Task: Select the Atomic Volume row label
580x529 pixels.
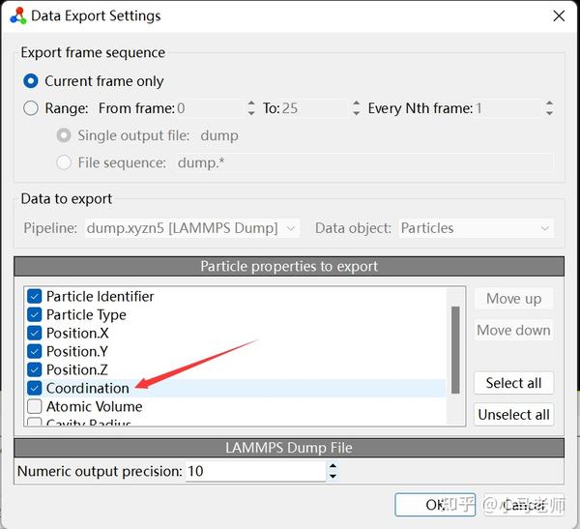Action: pyautogui.click(x=95, y=406)
